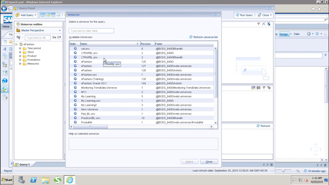
Task: Select the Home tab in BI launch pad
Action: tap(6, 26)
